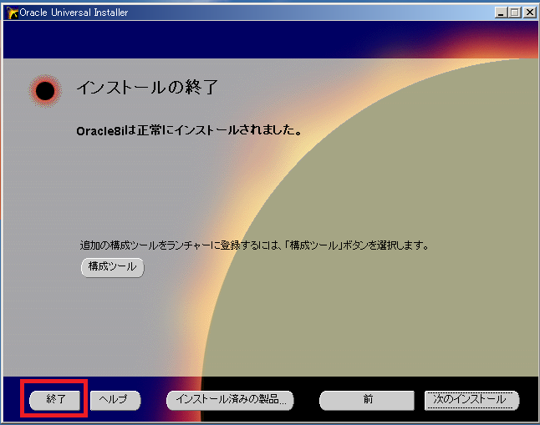Maximize the Oracle Universal Installer window
The width and height of the screenshot is (540, 425).
(515, 13)
